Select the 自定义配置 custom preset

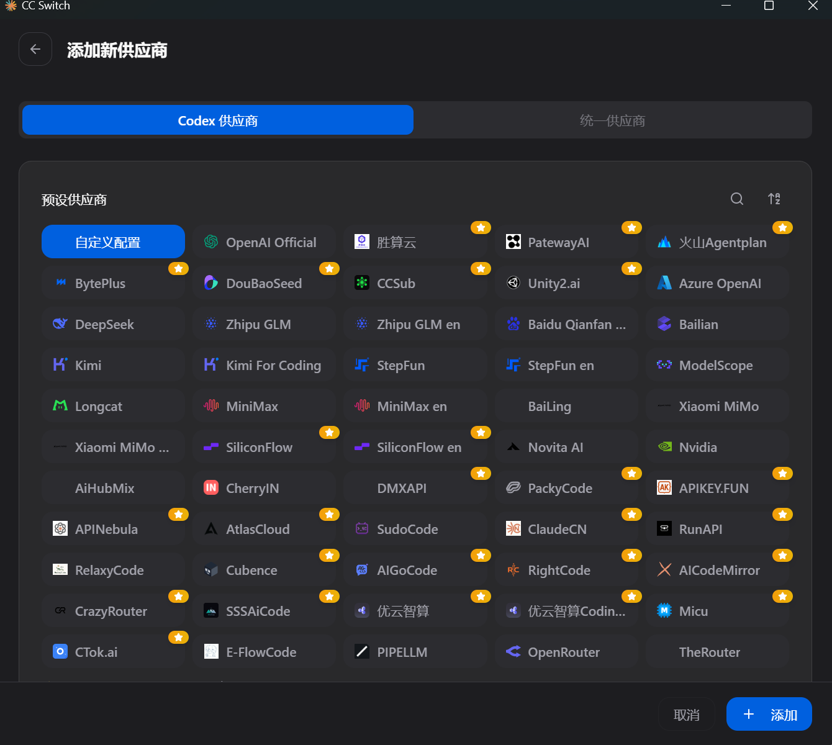coord(113,242)
